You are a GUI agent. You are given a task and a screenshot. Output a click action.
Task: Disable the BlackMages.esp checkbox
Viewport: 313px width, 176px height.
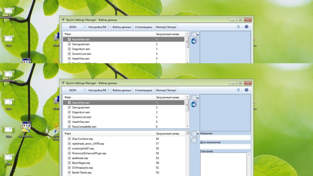(x=69, y=163)
